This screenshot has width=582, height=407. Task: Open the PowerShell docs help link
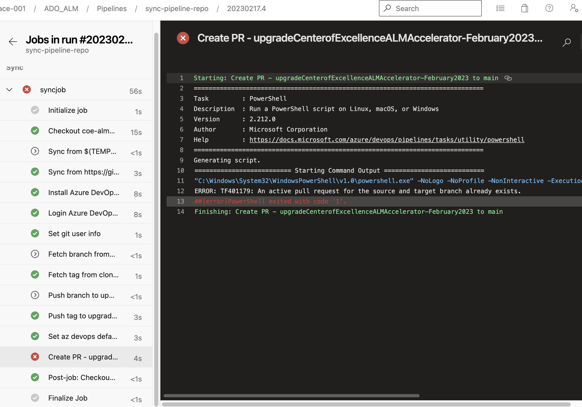click(387, 140)
